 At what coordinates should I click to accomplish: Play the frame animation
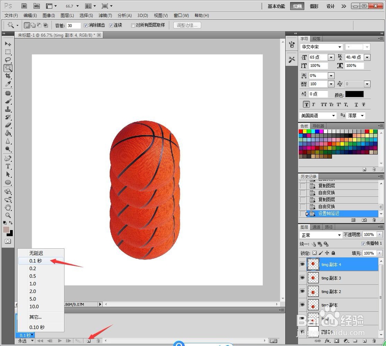(x=59, y=341)
